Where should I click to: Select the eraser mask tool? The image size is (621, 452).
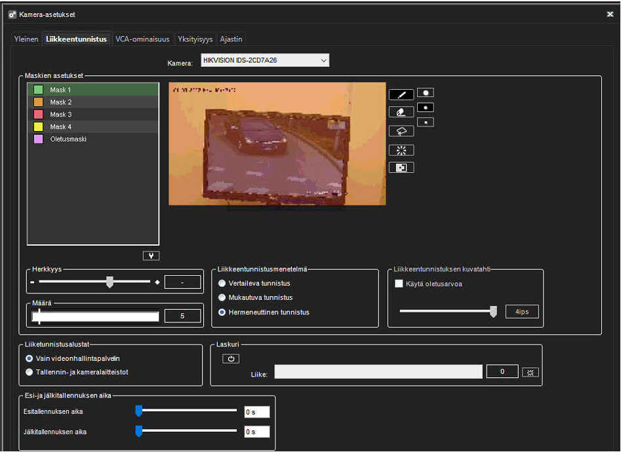401,112
